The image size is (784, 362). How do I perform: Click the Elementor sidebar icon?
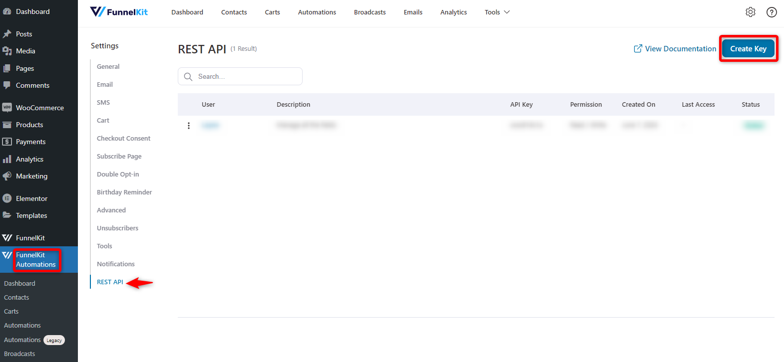pyautogui.click(x=7, y=198)
